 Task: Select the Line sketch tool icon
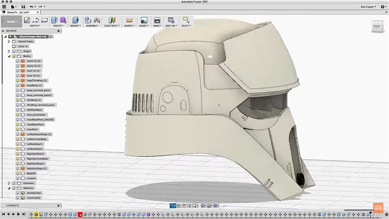point(36,20)
